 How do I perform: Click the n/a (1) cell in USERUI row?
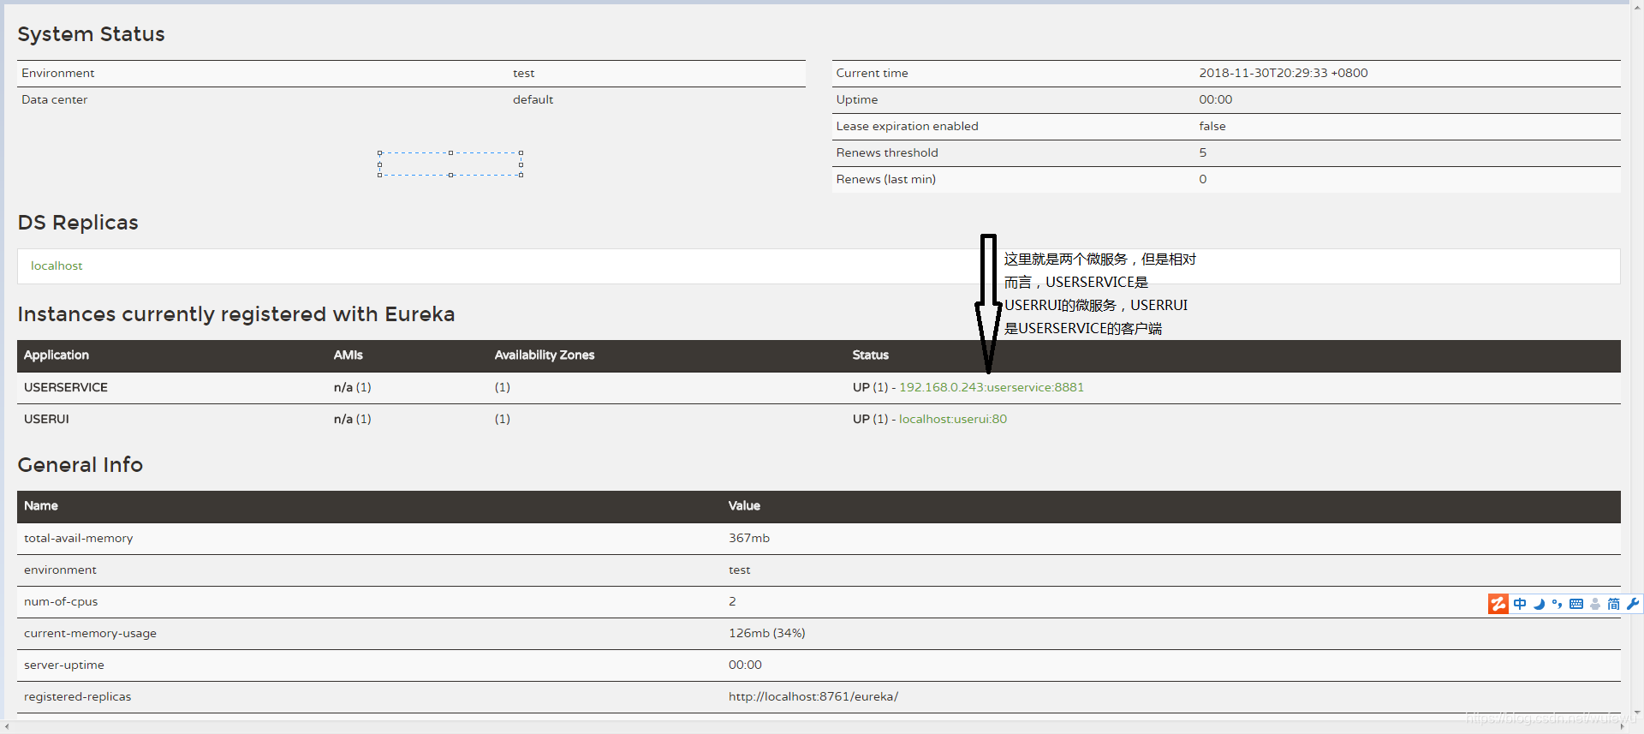click(353, 419)
